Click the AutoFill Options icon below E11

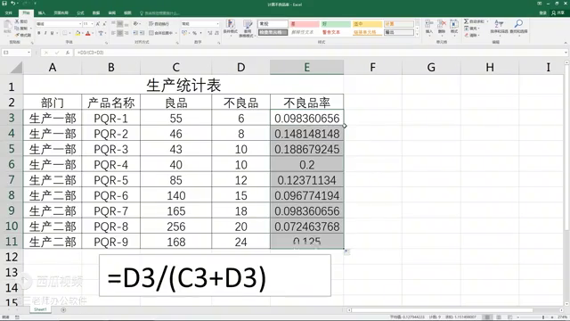click(x=346, y=251)
